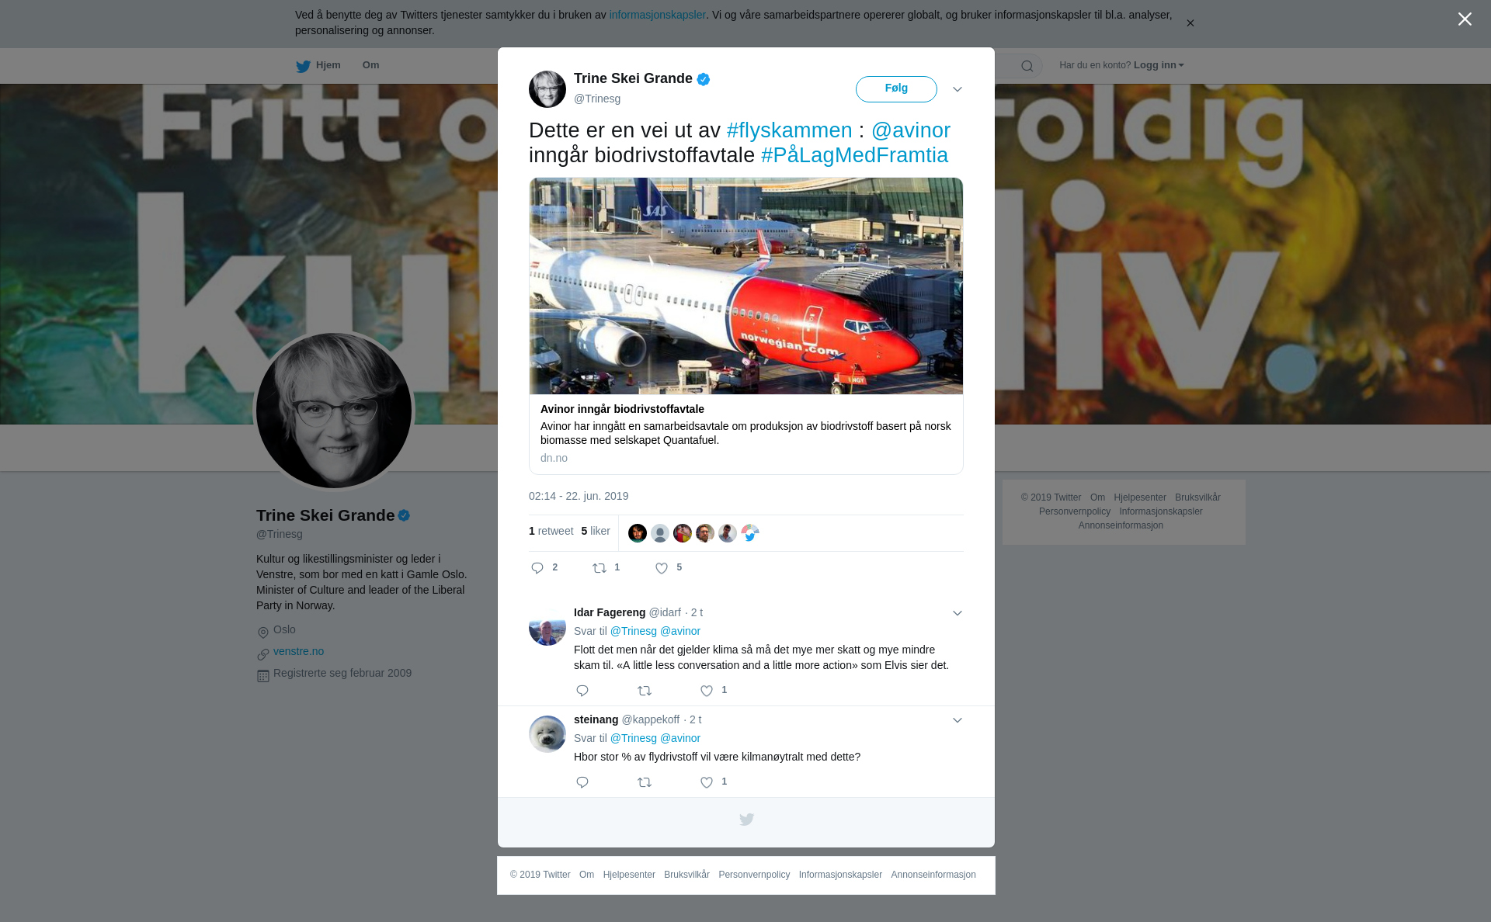The image size is (1491, 922).
Task: Expand options for Idar Fagereng's tweet
Action: [x=958, y=613]
